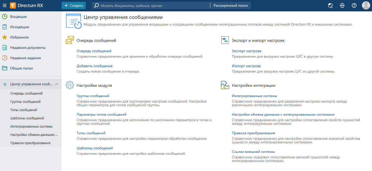Open the user profile avatar
Screen dimensions: 372x171
click(366, 5)
